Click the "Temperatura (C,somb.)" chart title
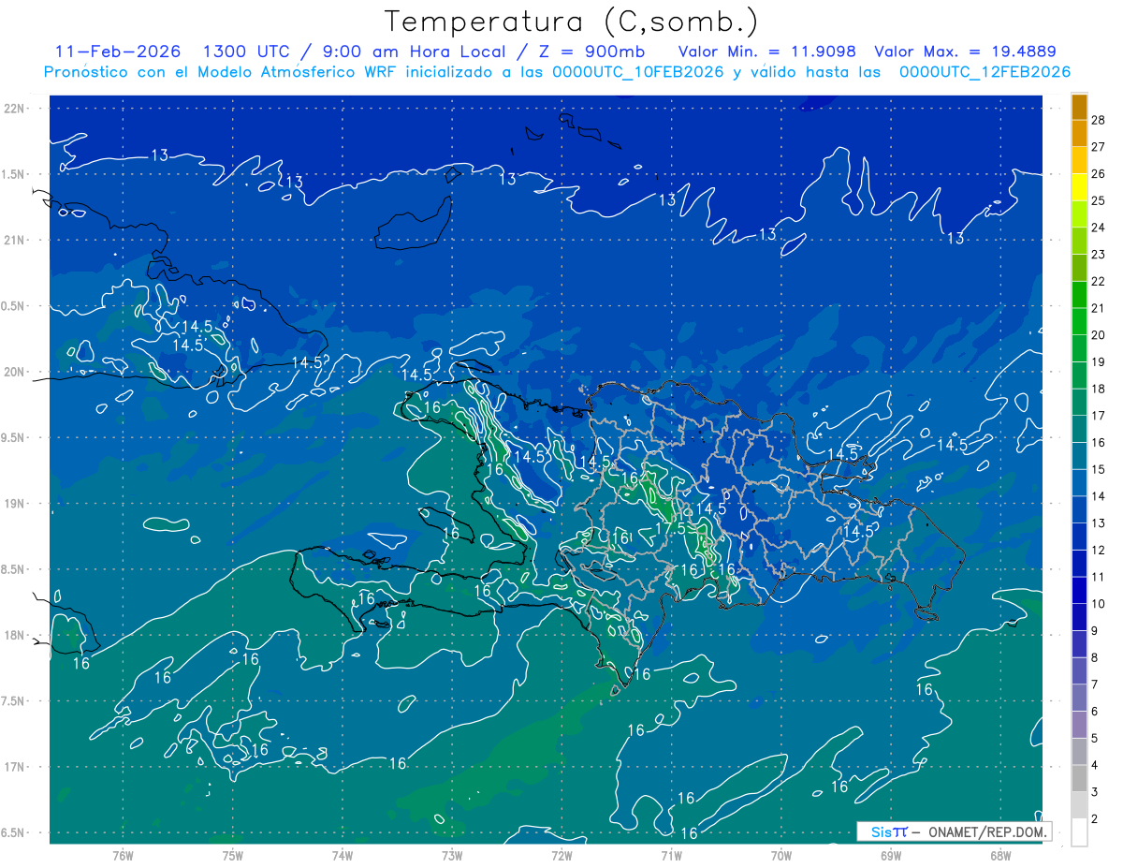The image size is (1123, 868). [x=571, y=22]
